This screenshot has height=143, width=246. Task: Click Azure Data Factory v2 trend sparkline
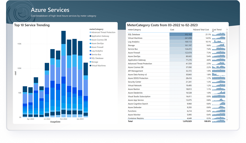[219, 75]
